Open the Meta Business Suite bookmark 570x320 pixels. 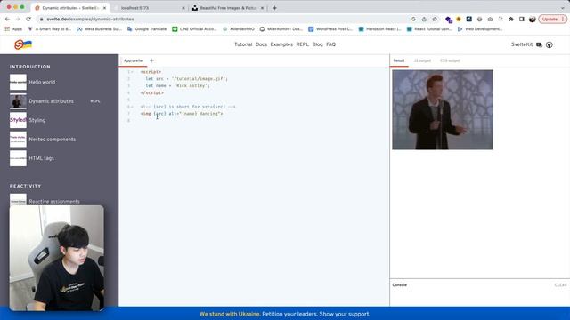point(99,29)
